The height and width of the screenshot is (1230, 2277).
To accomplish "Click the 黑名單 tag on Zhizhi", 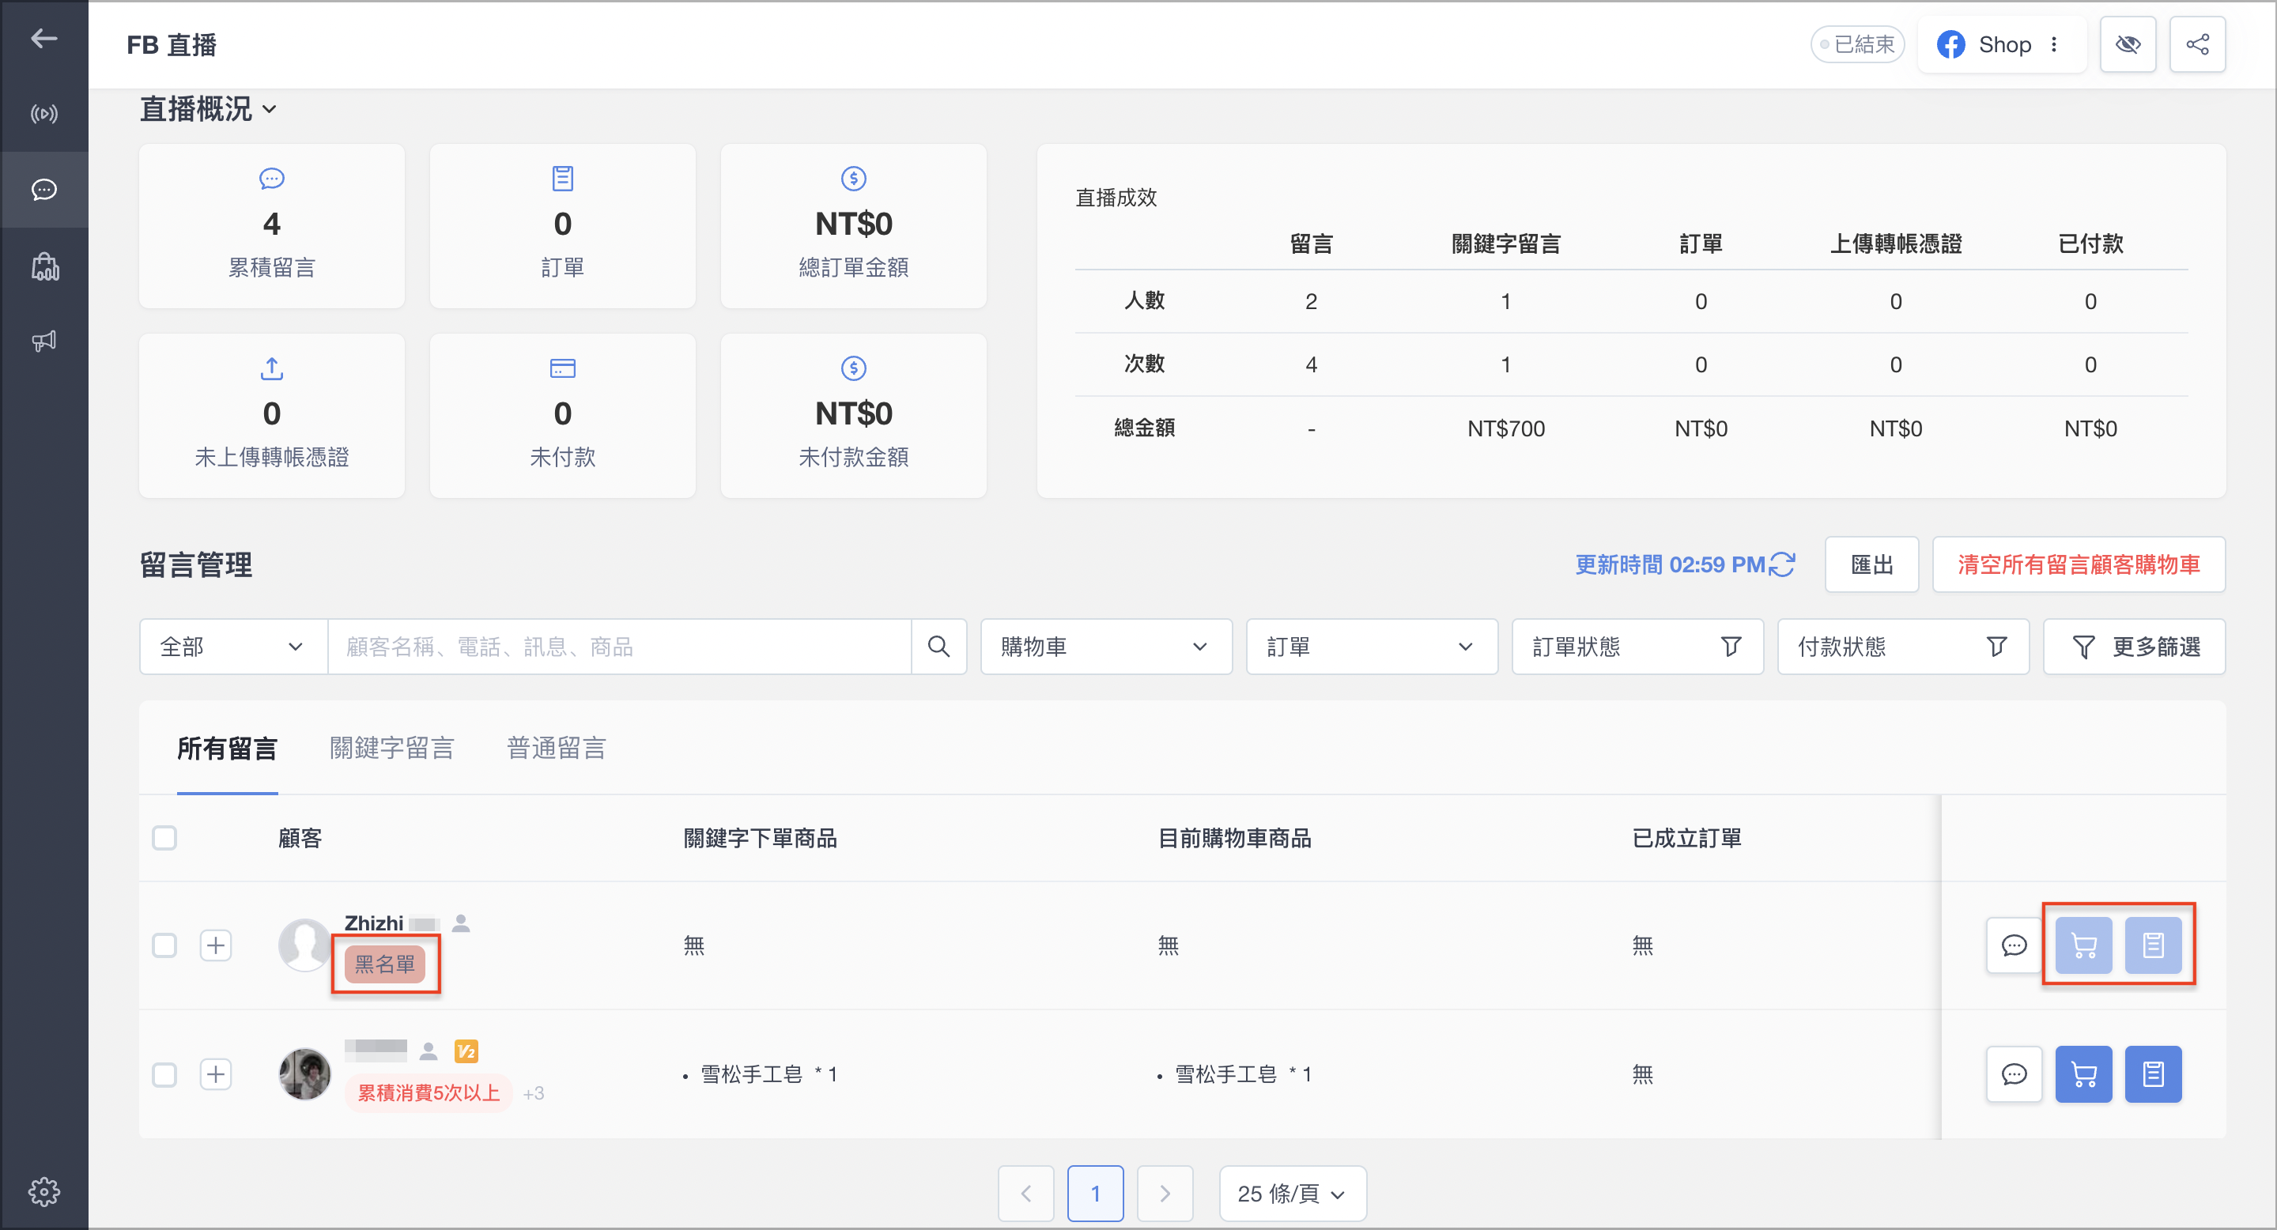I will (384, 964).
